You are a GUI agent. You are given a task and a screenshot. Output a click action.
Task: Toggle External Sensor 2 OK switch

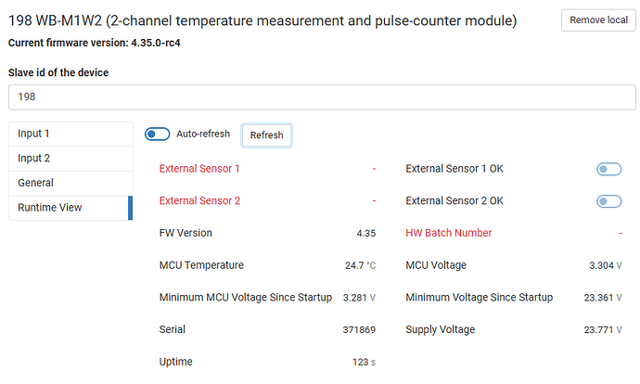click(x=608, y=201)
